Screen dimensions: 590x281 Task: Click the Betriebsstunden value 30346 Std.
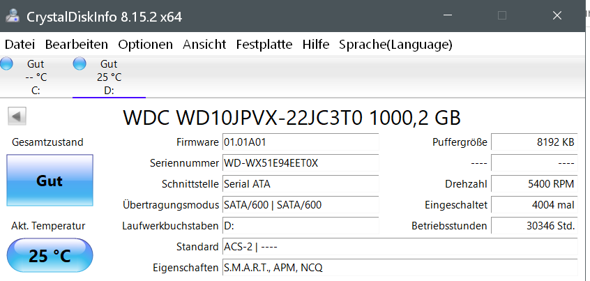pyautogui.click(x=534, y=226)
